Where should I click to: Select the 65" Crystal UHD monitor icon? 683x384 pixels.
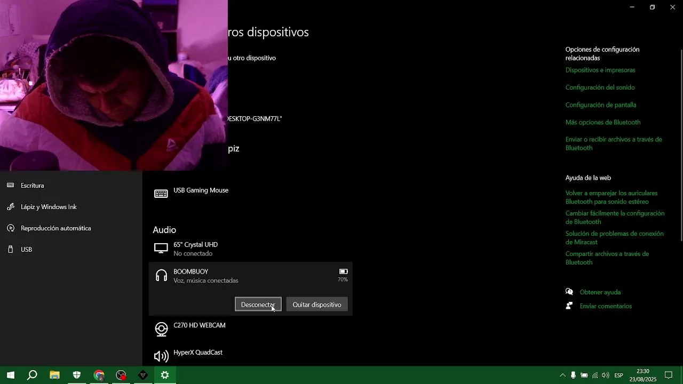pyautogui.click(x=161, y=249)
